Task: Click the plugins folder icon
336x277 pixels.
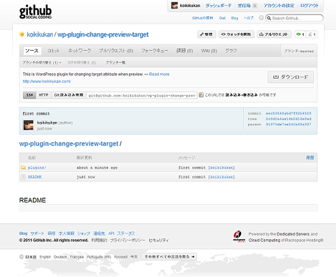Action: [23, 168]
